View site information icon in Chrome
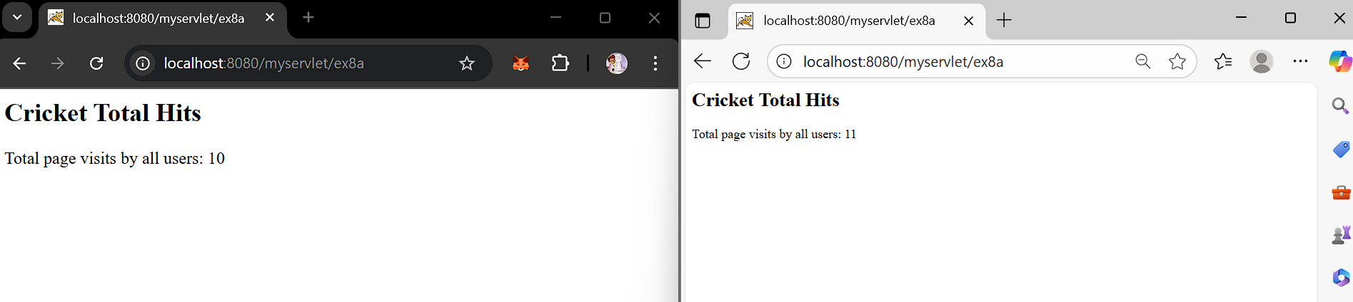This screenshot has height=302, width=1353. (x=143, y=63)
